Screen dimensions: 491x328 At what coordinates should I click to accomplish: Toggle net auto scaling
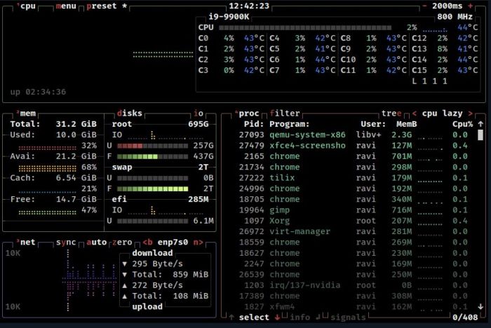coord(97,242)
